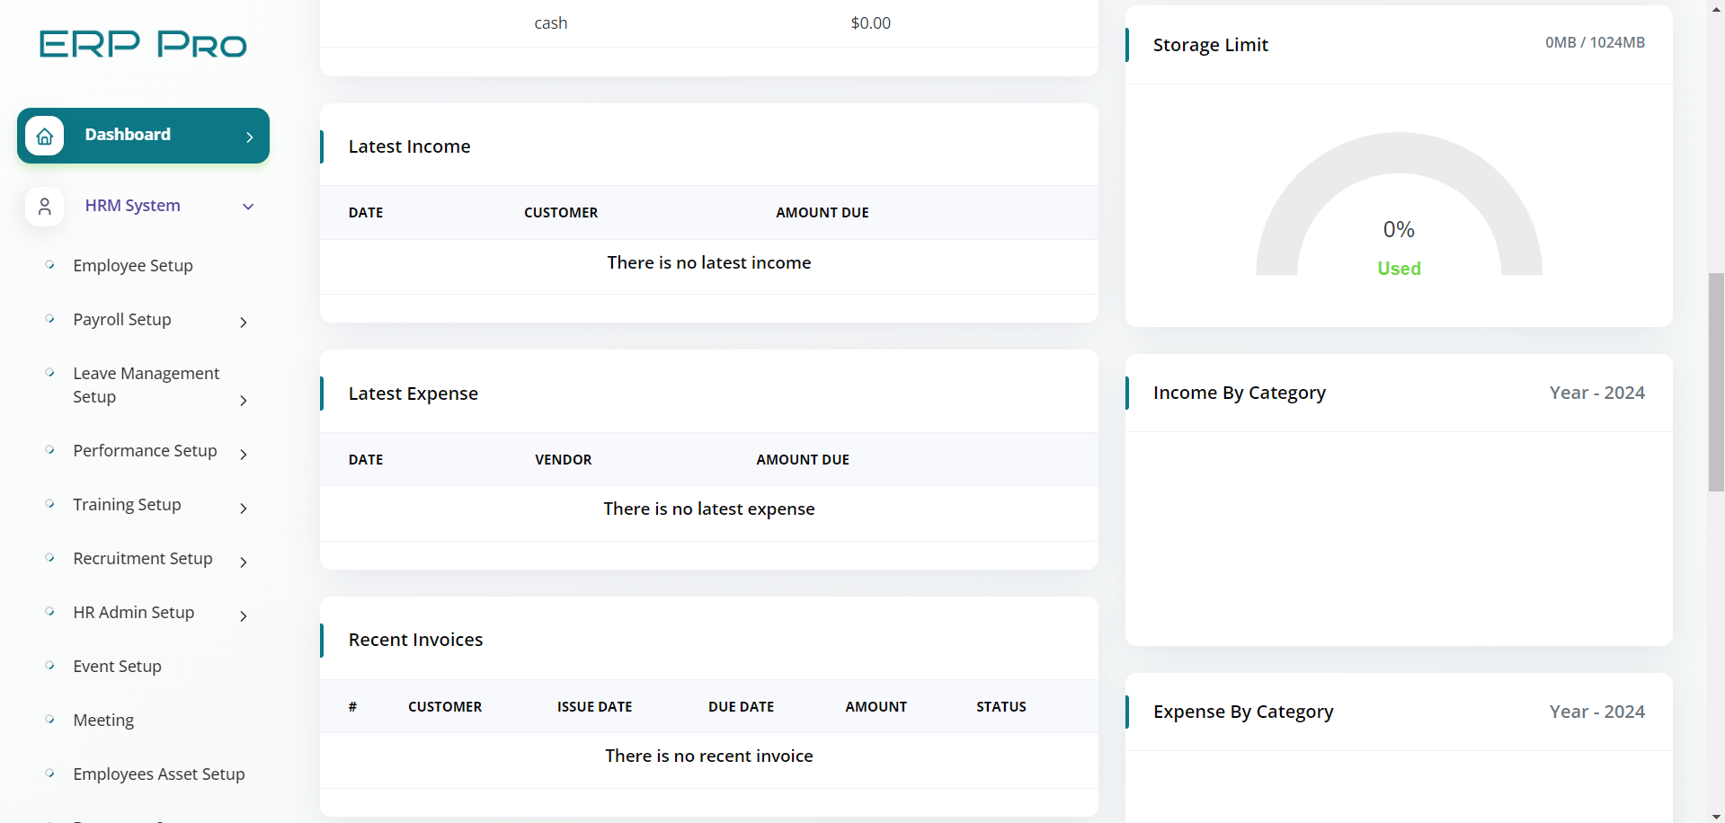Click the Dashboard arrow chevron

tap(250, 137)
